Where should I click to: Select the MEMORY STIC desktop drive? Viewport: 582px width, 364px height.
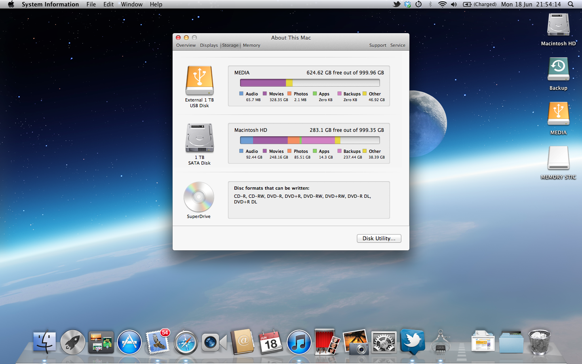559,158
